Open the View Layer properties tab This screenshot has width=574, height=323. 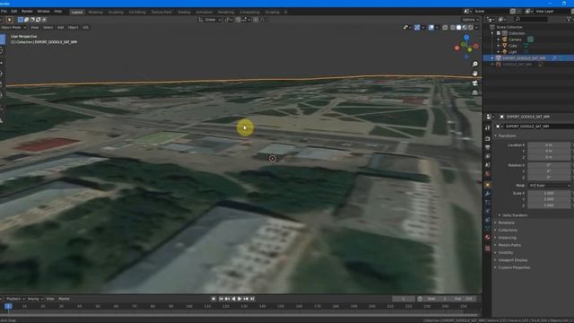click(x=488, y=156)
